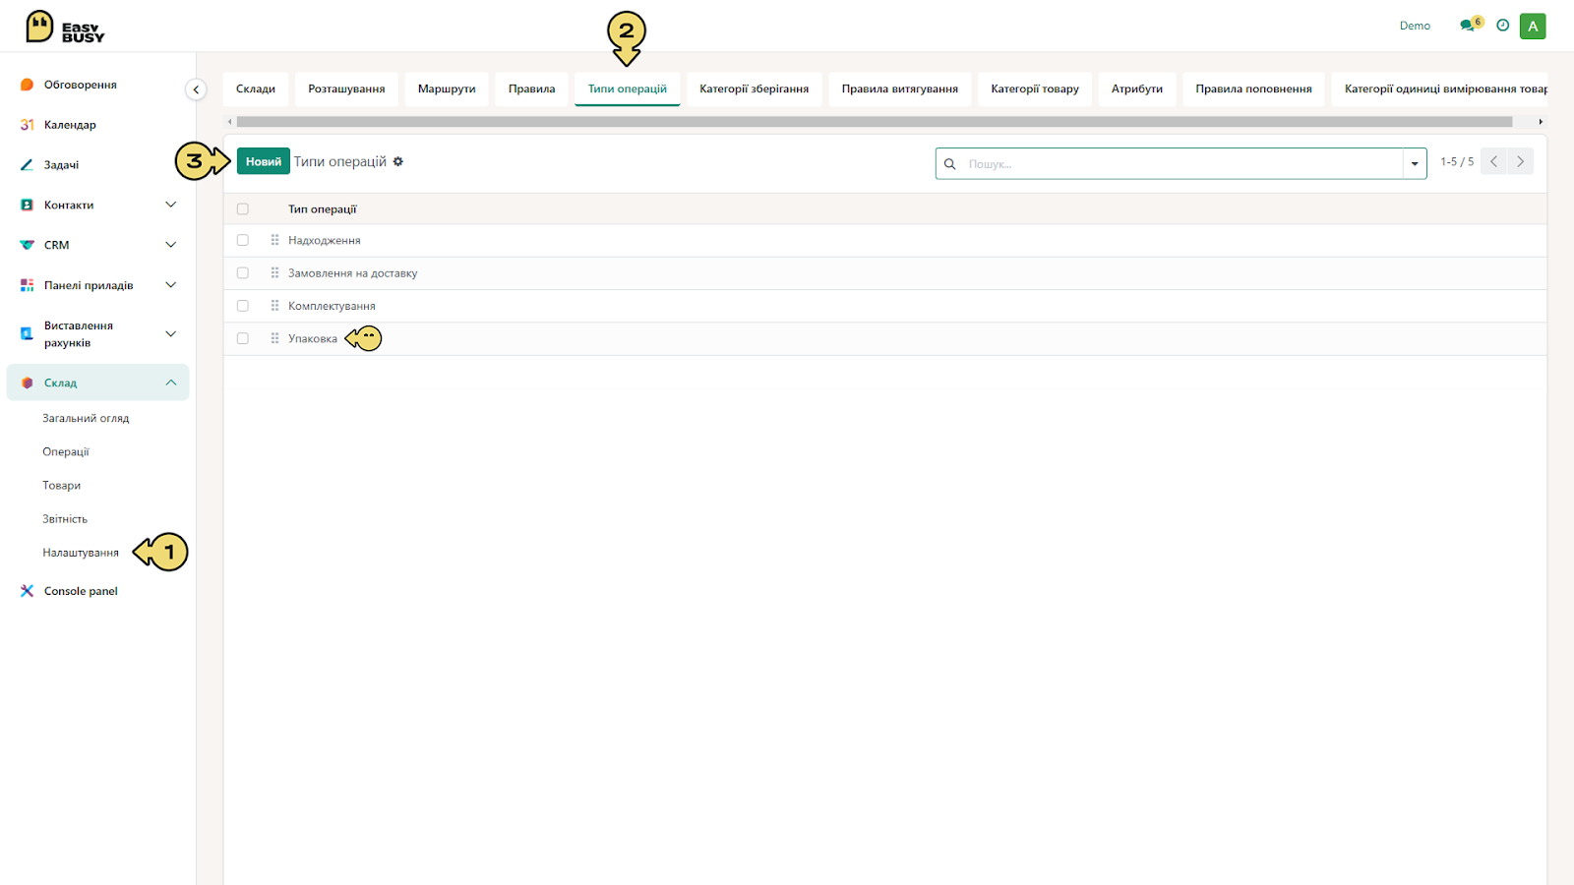Click the horizontal tab scrollbar

pyautogui.click(x=875, y=122)
